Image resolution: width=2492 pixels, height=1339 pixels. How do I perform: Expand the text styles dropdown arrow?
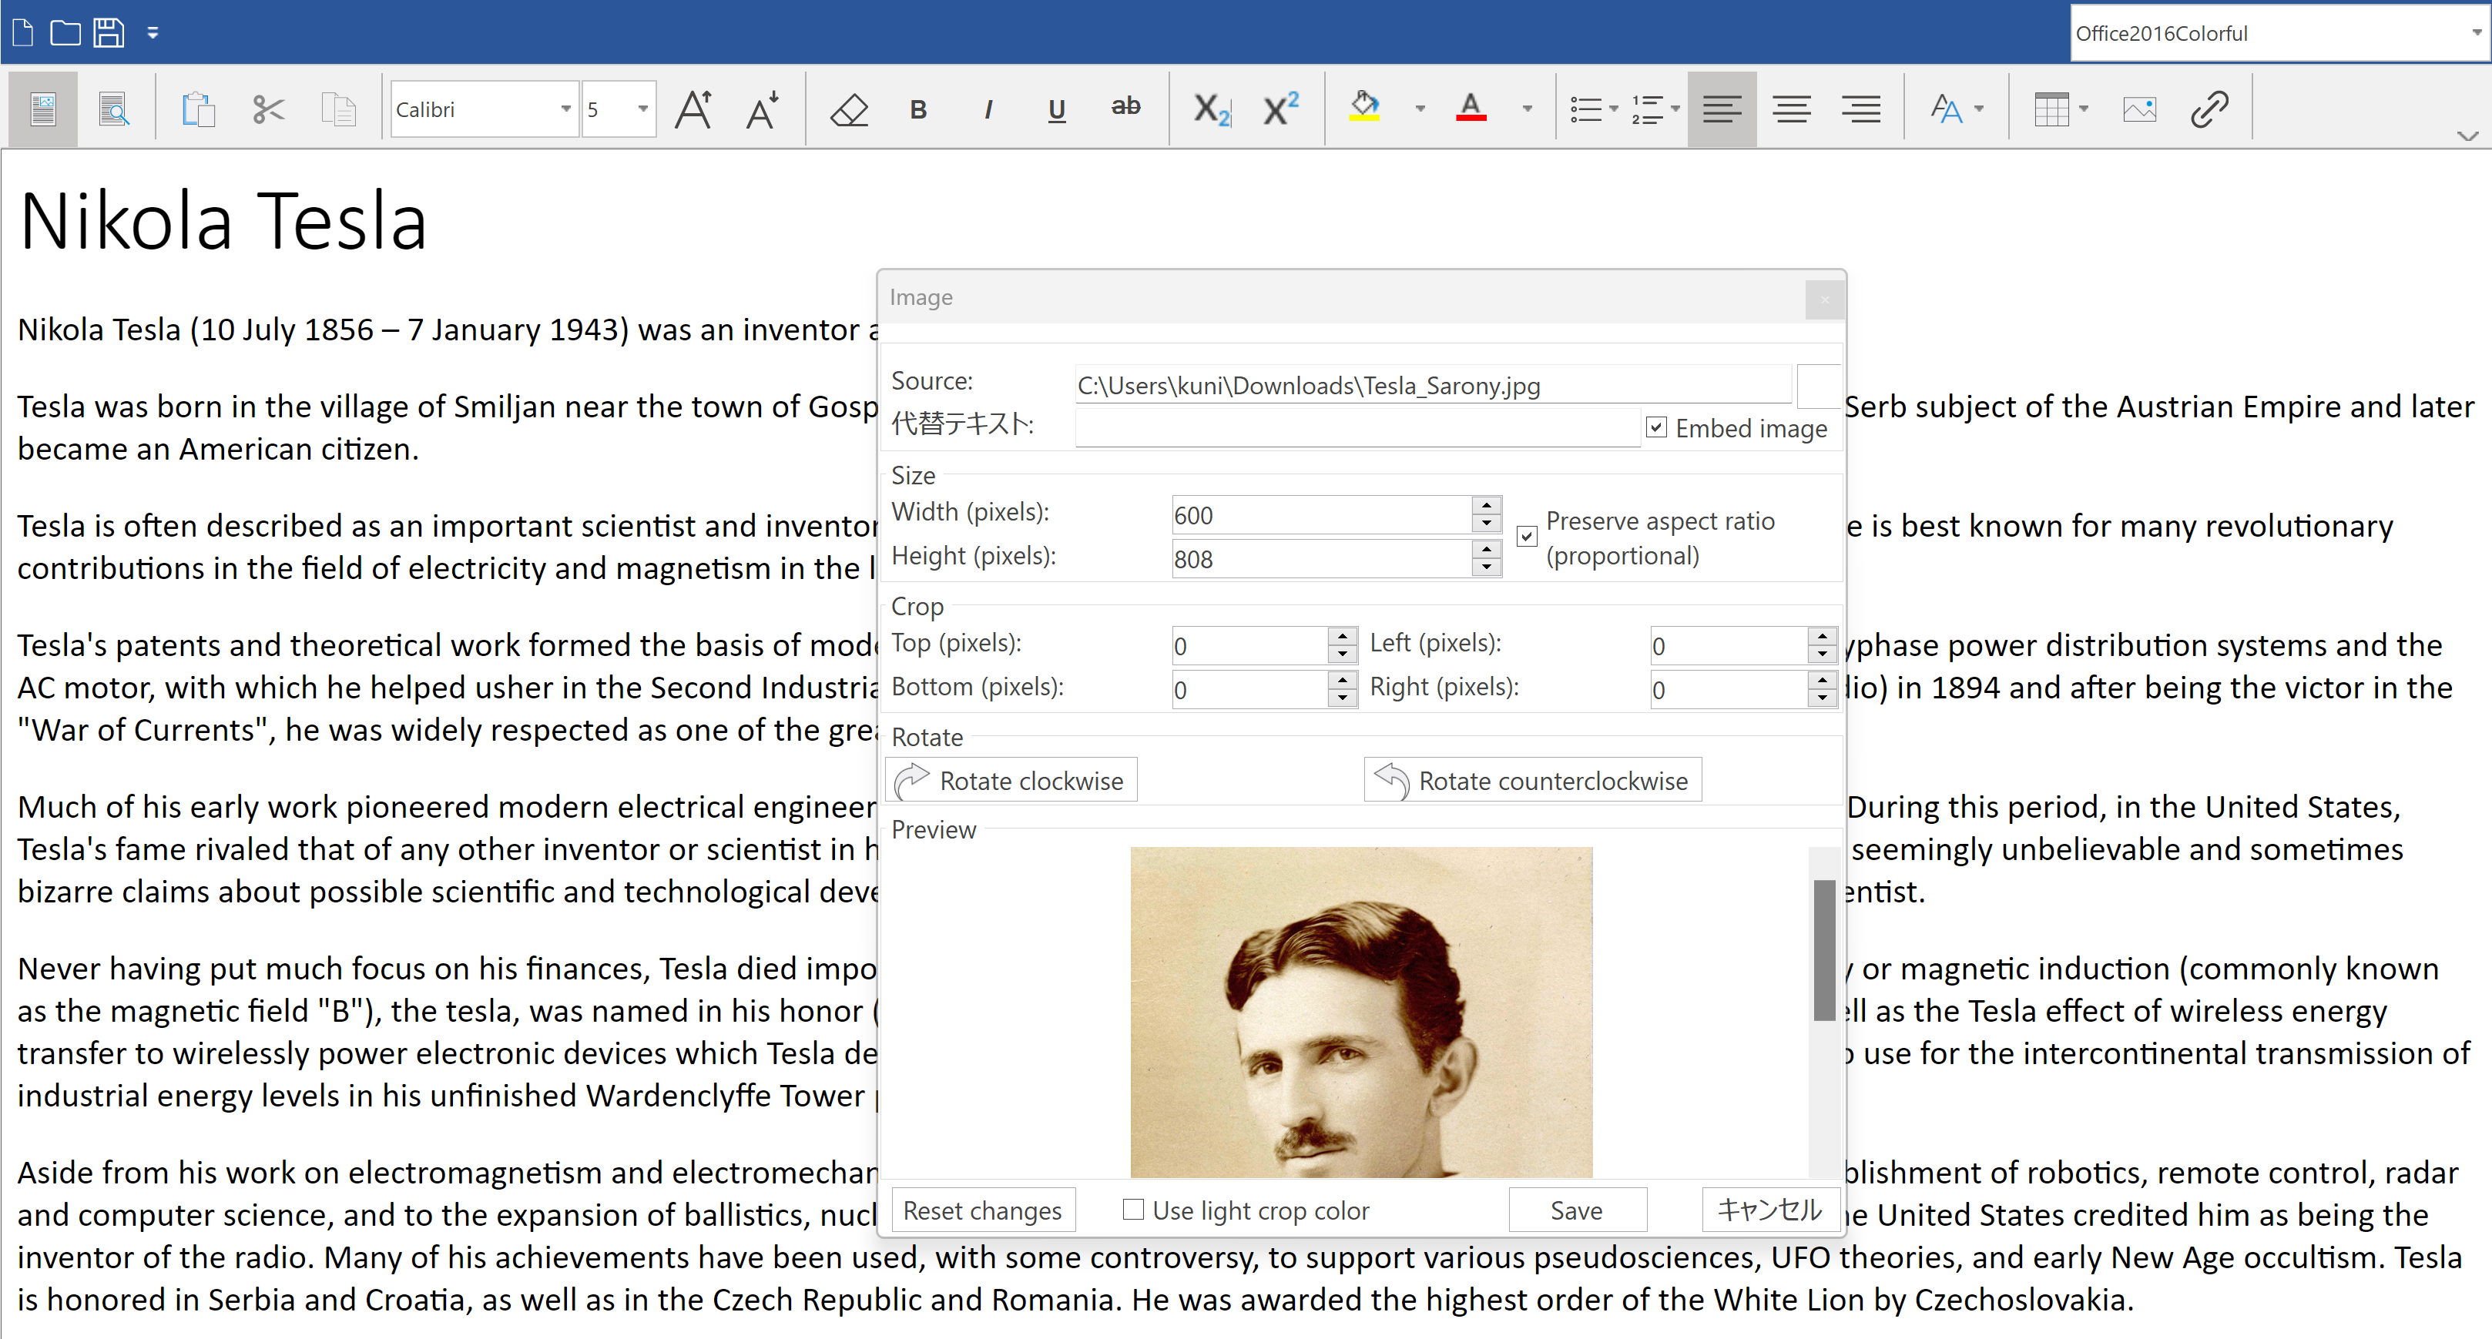1979,109
